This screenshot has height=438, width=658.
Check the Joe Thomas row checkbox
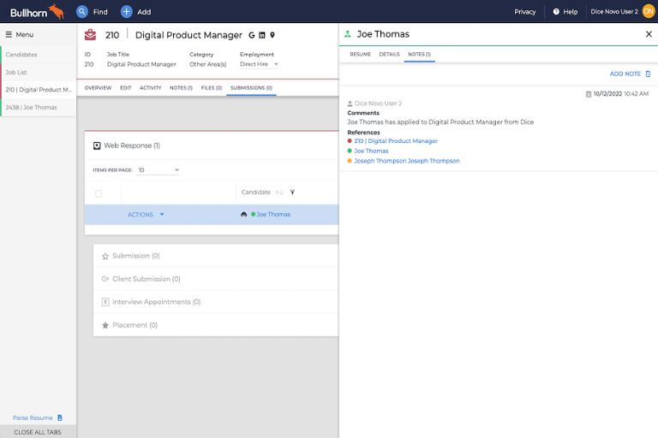tap(99, 215)
